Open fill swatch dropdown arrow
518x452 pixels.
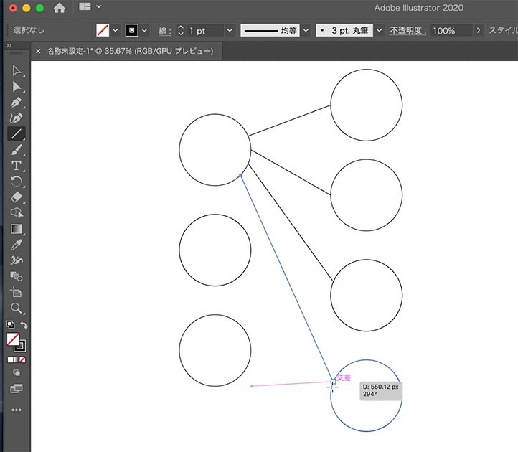click(116, 30)
